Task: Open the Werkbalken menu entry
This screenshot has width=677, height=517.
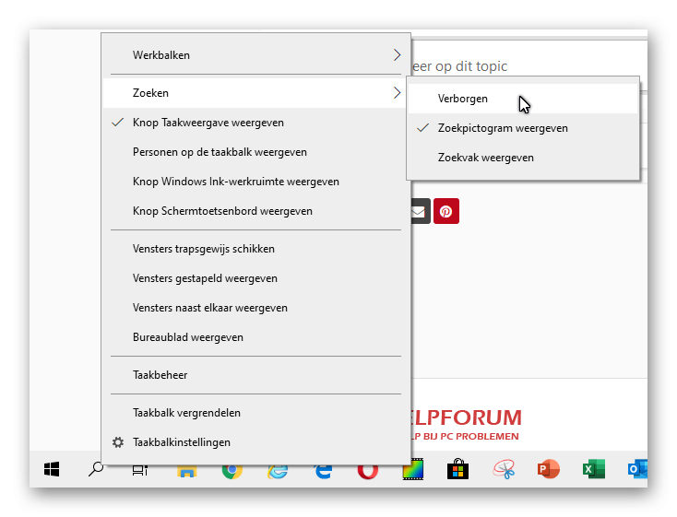Action: [x=256, y=55]
